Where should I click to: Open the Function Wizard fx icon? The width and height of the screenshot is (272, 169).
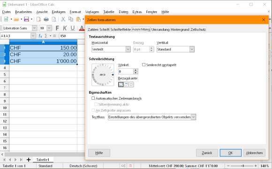click(40, 36)
